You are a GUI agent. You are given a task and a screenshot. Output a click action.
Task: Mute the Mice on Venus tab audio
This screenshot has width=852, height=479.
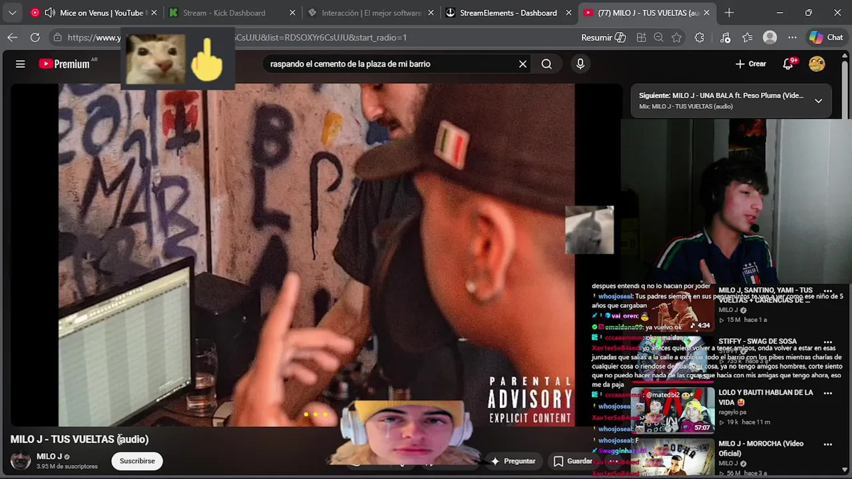(x=50, y=13)
